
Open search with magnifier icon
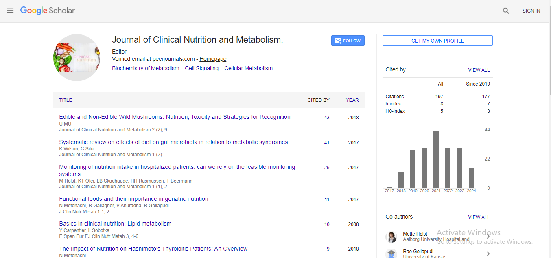[506, 11]
